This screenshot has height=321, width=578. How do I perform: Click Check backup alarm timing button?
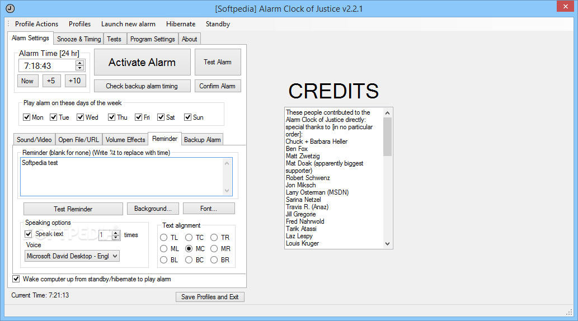[x=142, y=86]
